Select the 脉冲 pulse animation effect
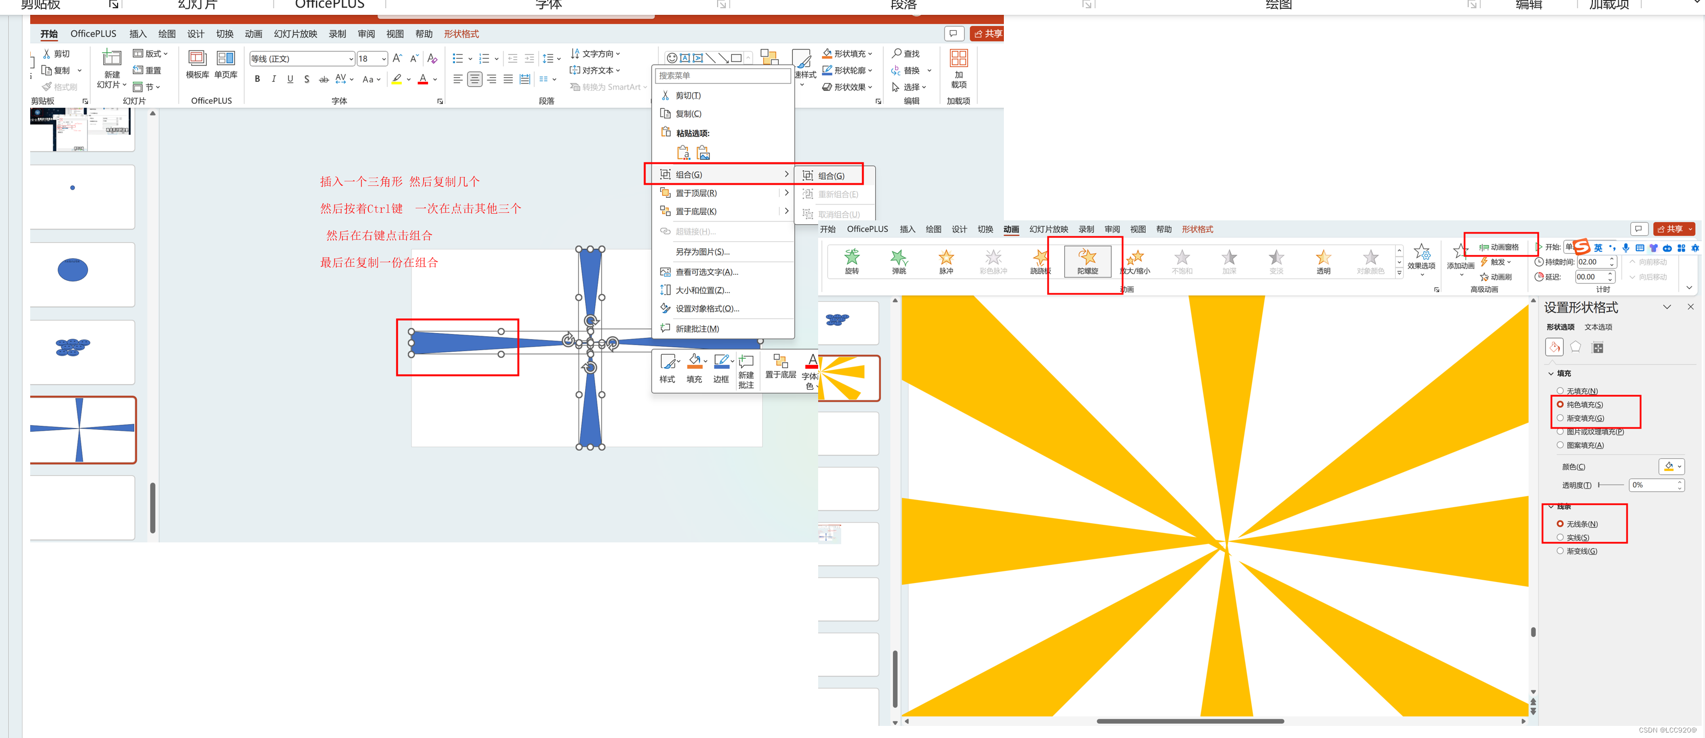Screen dimensions: 1705x738 click(x=946, y=261)
